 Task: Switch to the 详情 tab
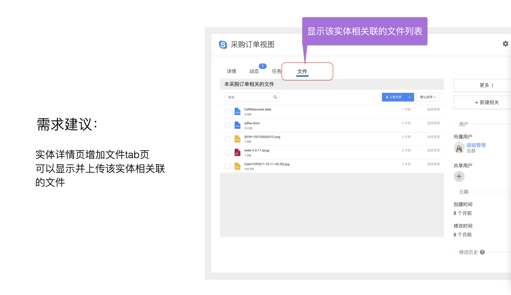coord(231,71)
